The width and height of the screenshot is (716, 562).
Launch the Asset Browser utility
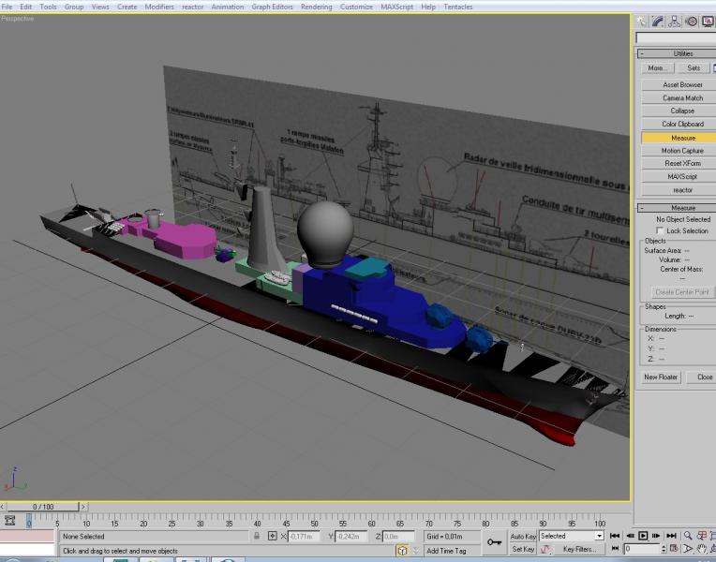(x=682, y=85)
